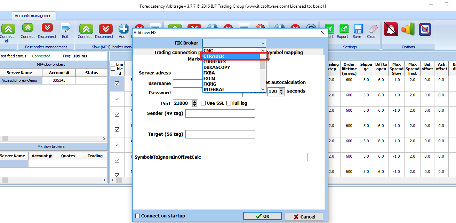
Task: Confirm with the OK button
Action: [262, 216]
